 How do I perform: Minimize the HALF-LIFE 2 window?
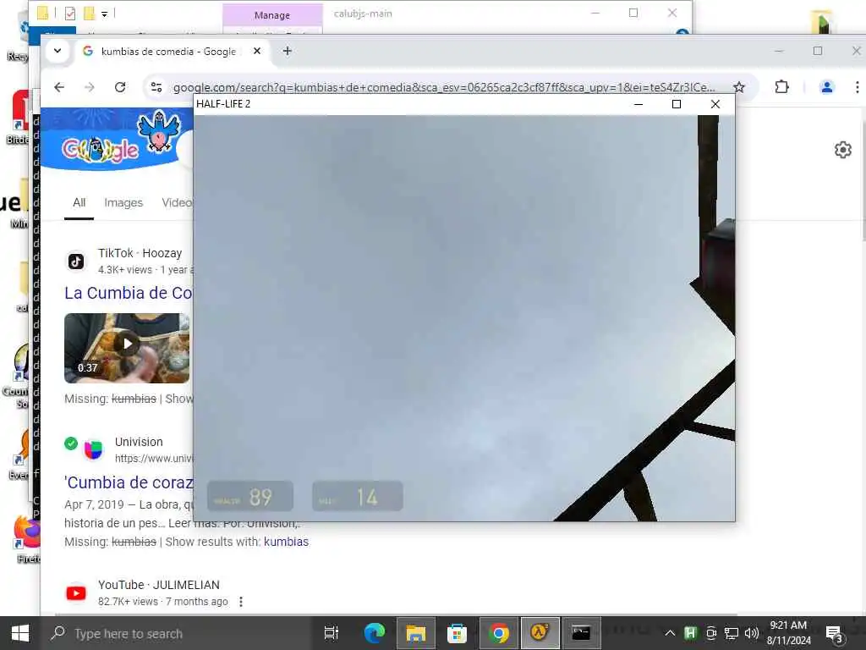pyautogui.click(x=639, y=104)
